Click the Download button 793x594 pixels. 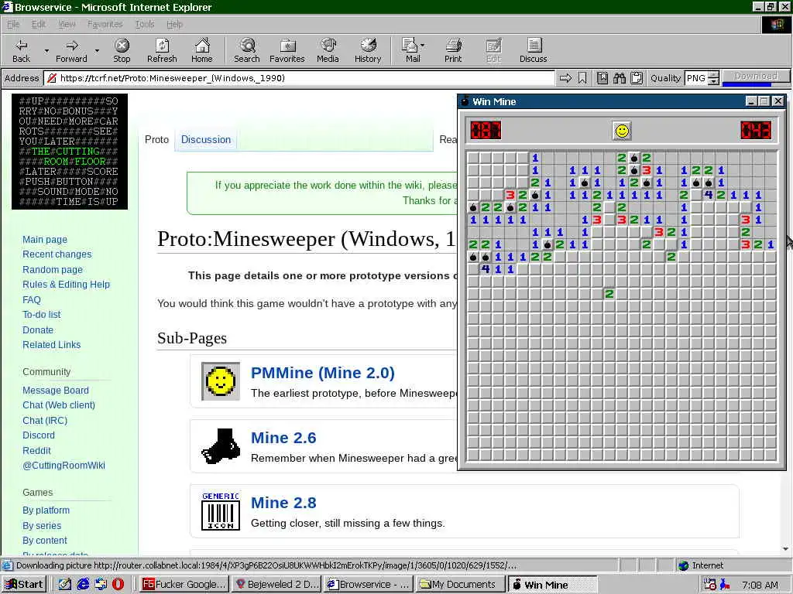pos(756,77)
